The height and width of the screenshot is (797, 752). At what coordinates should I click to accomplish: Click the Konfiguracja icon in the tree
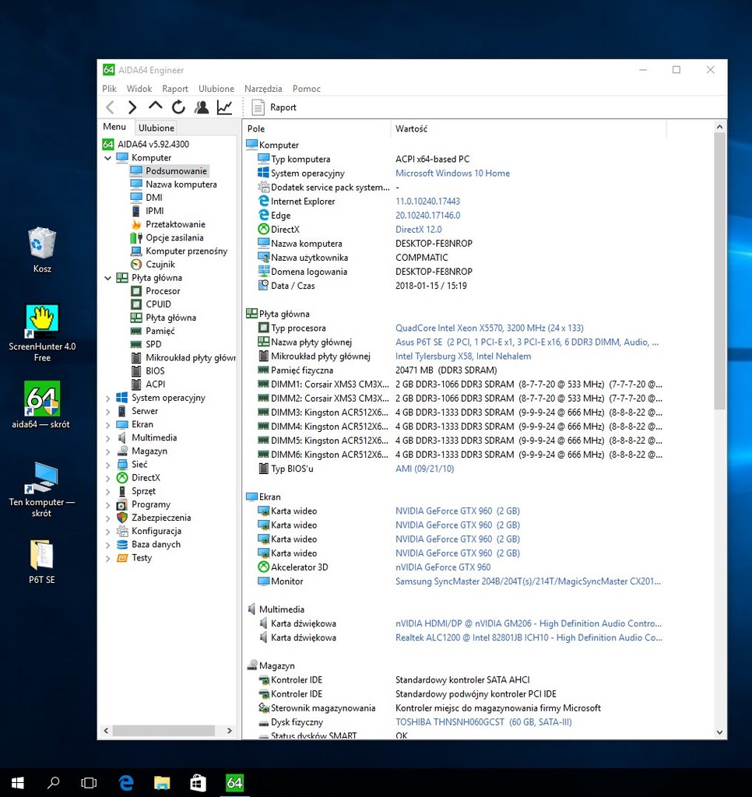[x=122, y=531]
